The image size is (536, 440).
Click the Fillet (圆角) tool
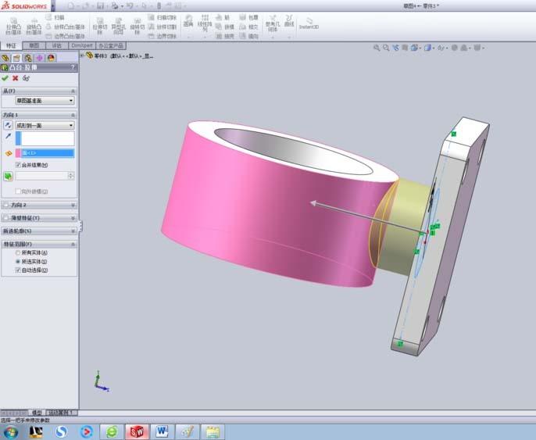(x=188, y=21)
